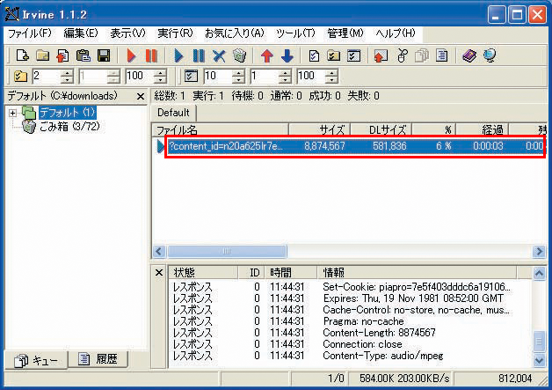Sort by DLサイズ column header
This screenshot has height=390, width=552.
click(x=381, y=129)
